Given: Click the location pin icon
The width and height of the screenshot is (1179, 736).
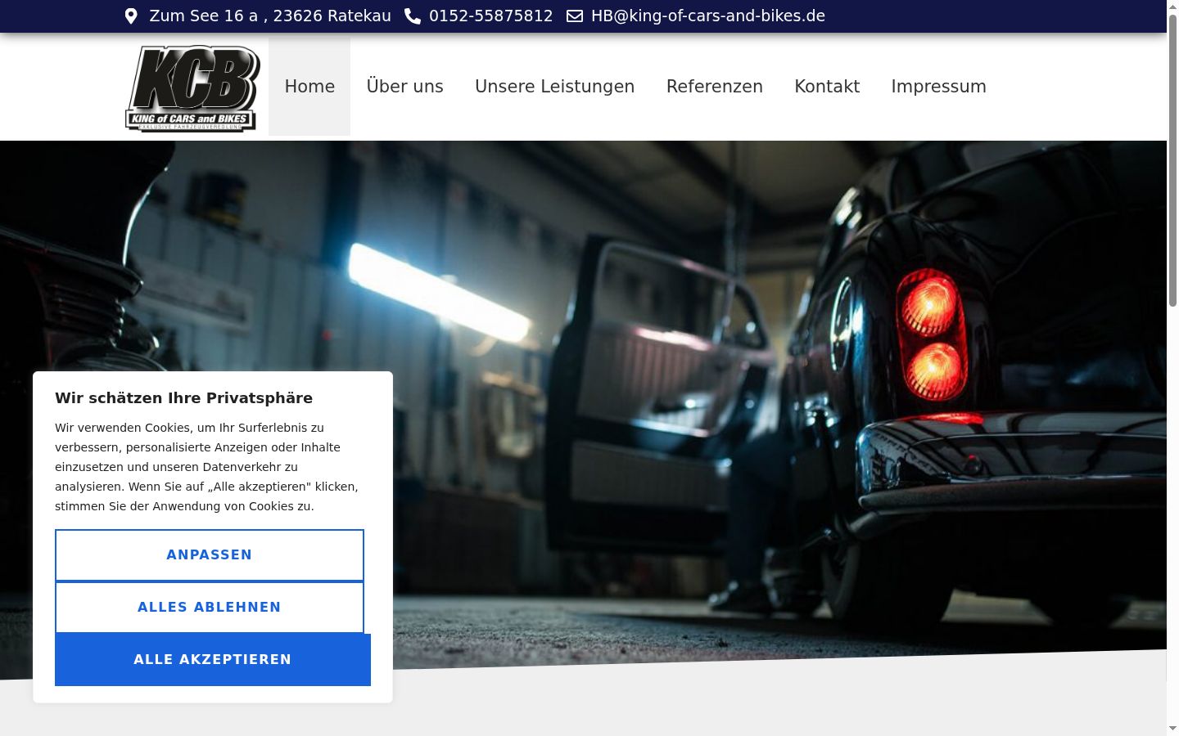Looking at the screenshot, I should click(131, 16).
